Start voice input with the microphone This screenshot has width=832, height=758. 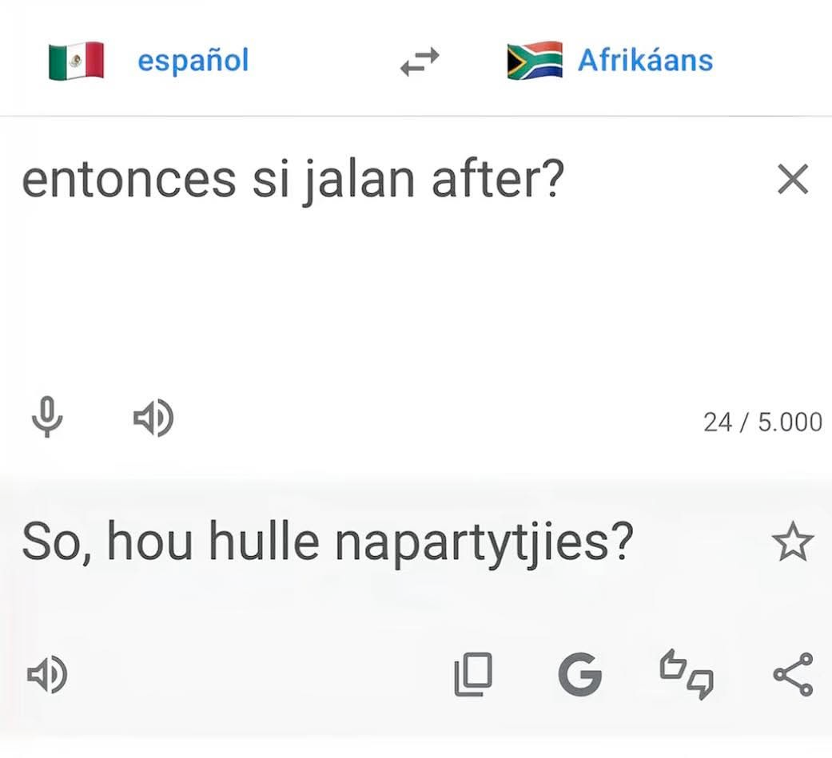pos(47,419)
